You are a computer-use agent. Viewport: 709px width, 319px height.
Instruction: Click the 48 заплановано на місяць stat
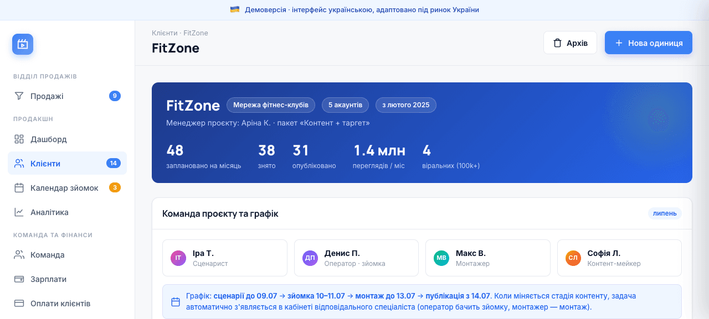click(203, 156)
